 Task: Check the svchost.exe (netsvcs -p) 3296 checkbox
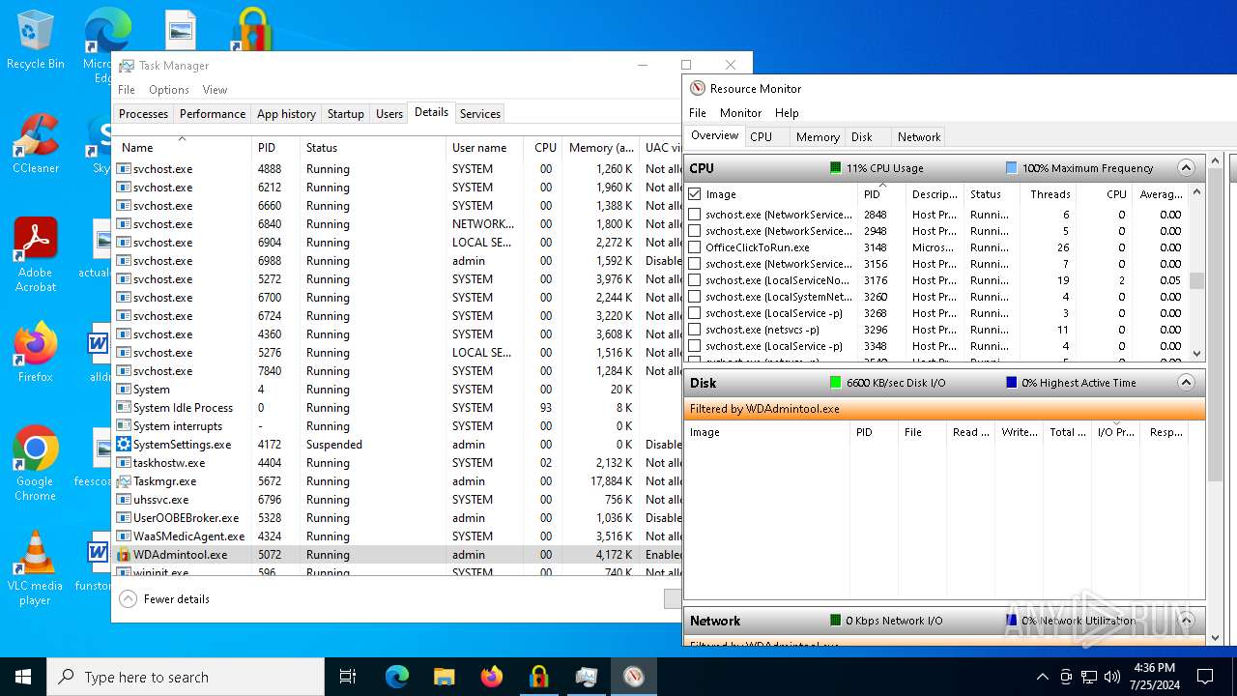[695, 330]
